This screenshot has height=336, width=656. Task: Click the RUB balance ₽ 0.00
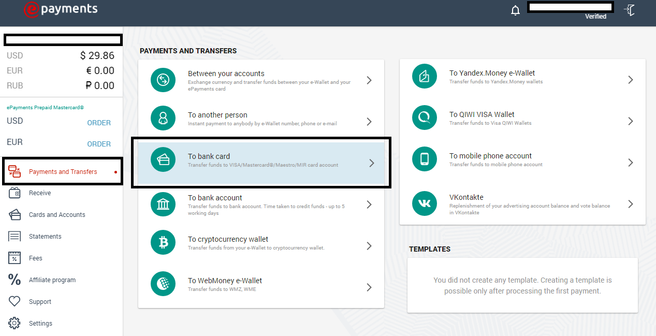coord(100,85)
